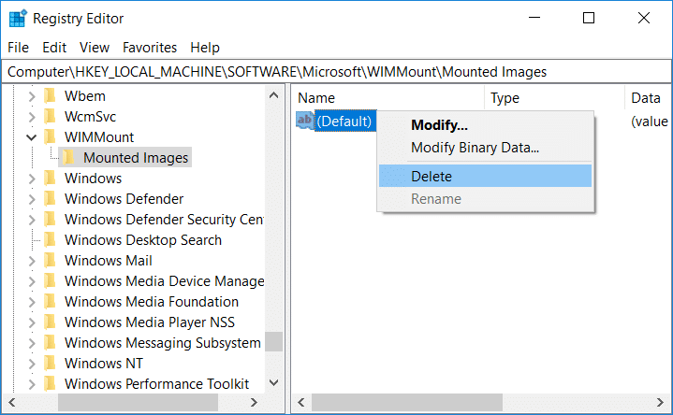Click the tree pane scroll down arrow
Viewport: 673px width, 415px height.
[273, 382]
